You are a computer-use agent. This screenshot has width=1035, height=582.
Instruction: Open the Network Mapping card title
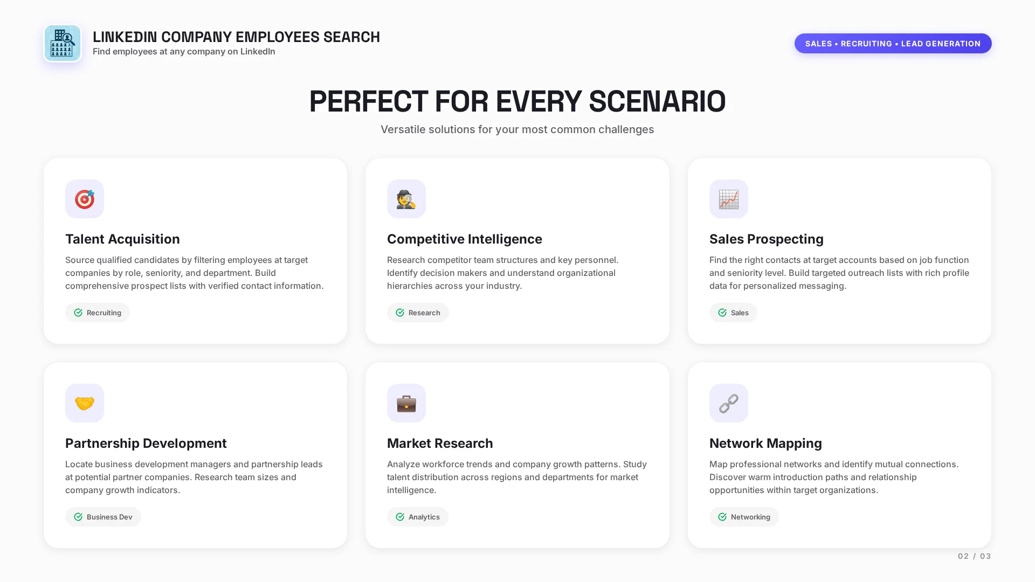[x=765, y=443]
